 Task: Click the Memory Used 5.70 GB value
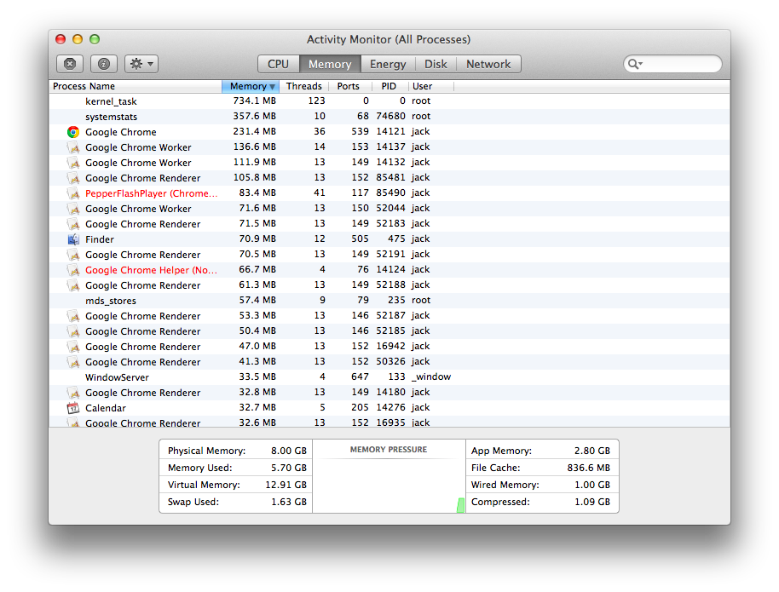click(x=289, y=468)
